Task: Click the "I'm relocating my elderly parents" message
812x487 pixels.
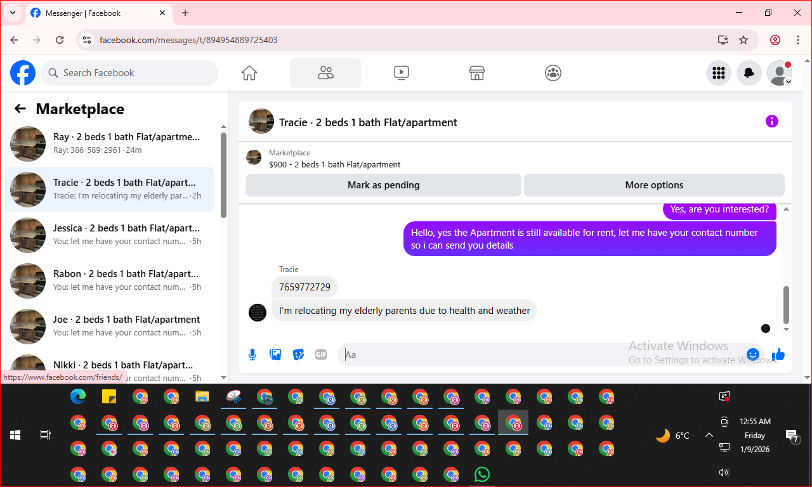Action: (x=404, y=311)
